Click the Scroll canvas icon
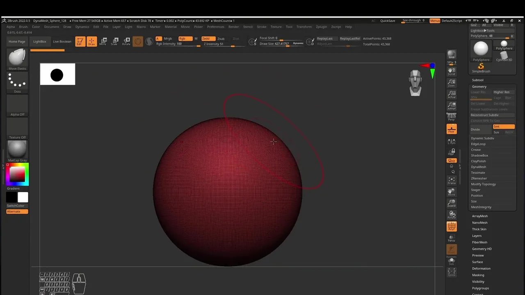Screen dimensions: 525x295 point(452,71)
